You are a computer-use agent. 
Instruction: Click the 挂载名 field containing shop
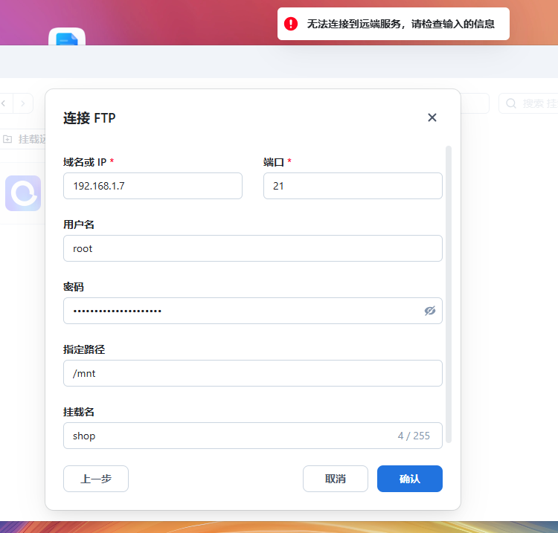coord(253,436)
